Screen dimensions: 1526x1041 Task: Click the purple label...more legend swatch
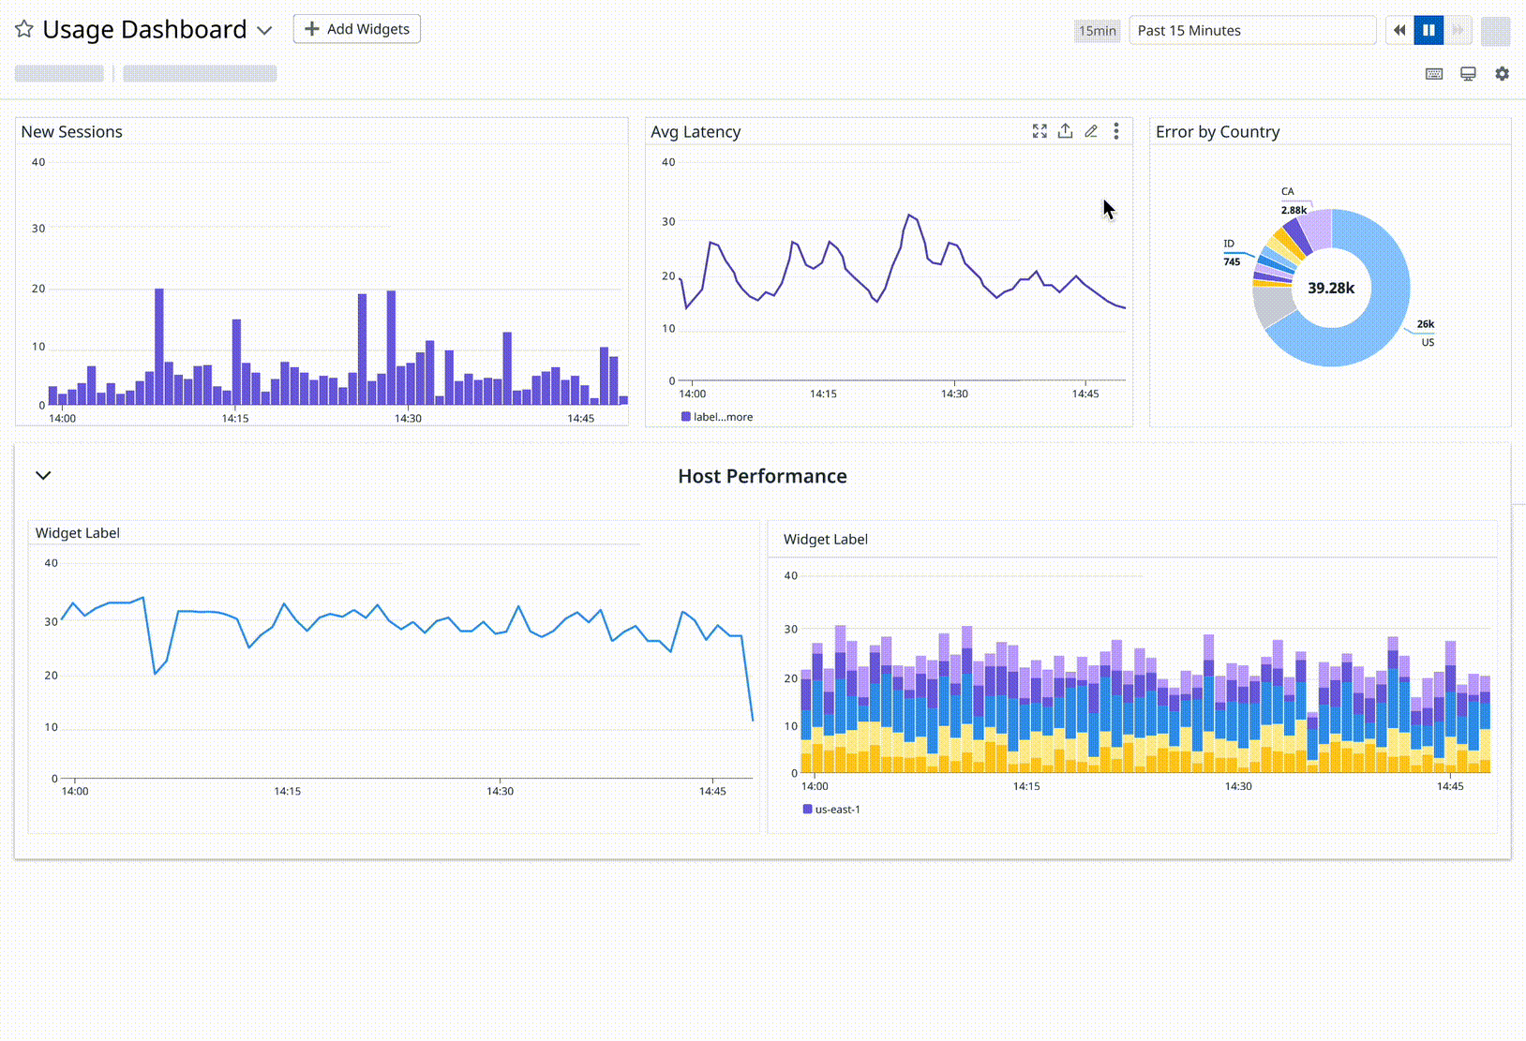tap(686, 417)
